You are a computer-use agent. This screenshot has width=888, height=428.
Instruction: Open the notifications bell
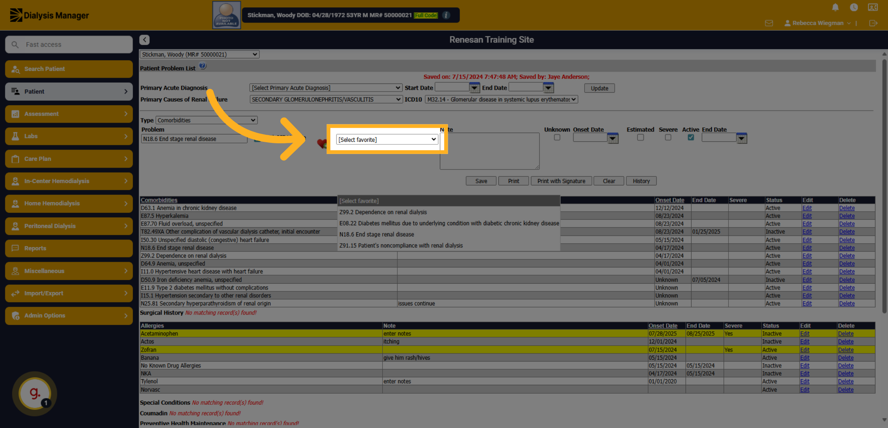pyautogui.click(x=835, y=7)
